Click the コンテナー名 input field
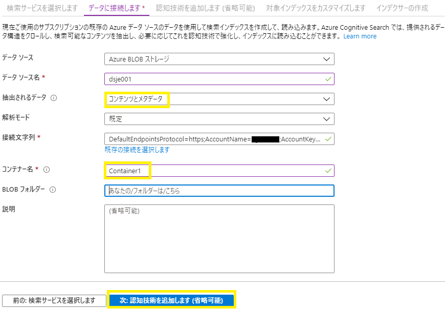 [x=219, y=171]
